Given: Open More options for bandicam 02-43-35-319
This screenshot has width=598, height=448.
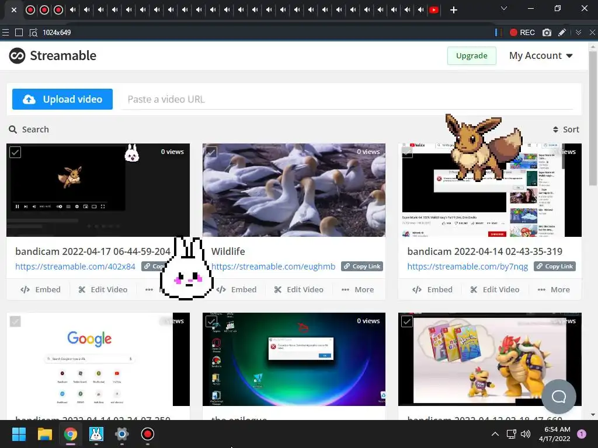Looking at the screenshot, I should click(x=554, y=289).
